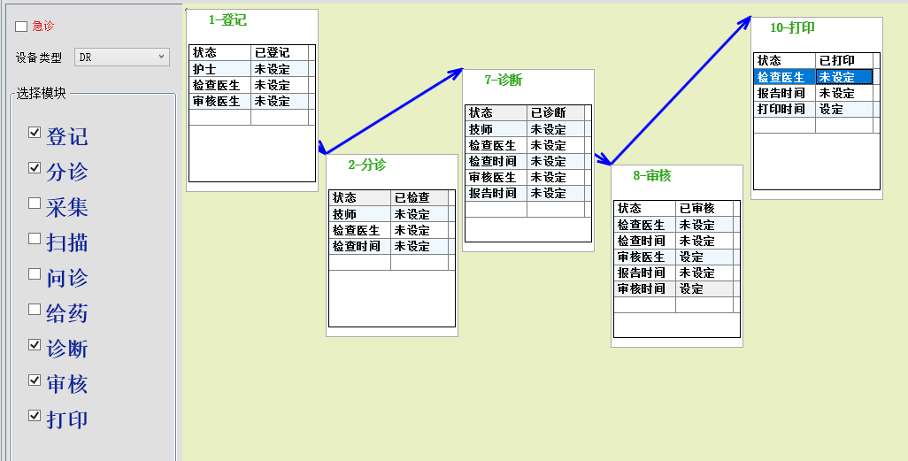Viewport: 908px width, 461px height.
Task: Click the 7-诊断 node header
Action: [503, 81]
